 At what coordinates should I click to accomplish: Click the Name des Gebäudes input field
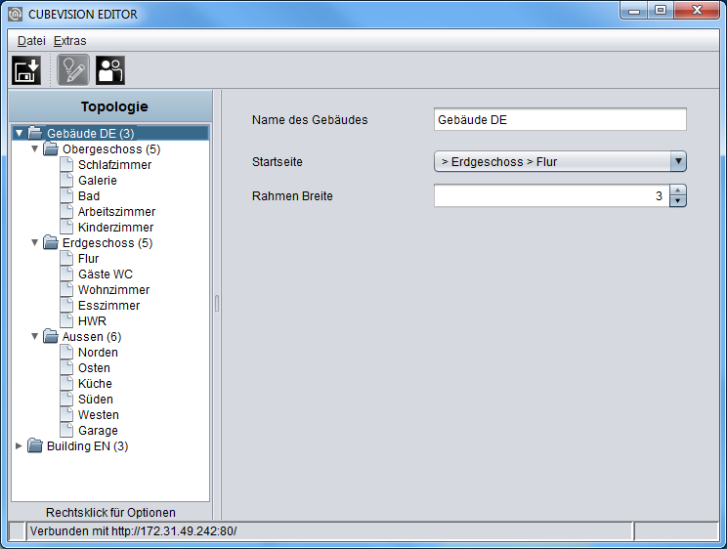pos(560,119)
